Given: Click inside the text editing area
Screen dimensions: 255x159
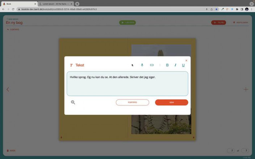Looking at the screenshot, I should point(127,85).
